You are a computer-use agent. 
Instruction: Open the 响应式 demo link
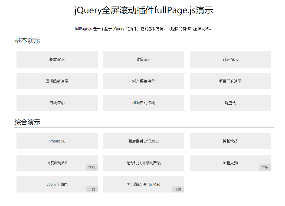point(230,103)
